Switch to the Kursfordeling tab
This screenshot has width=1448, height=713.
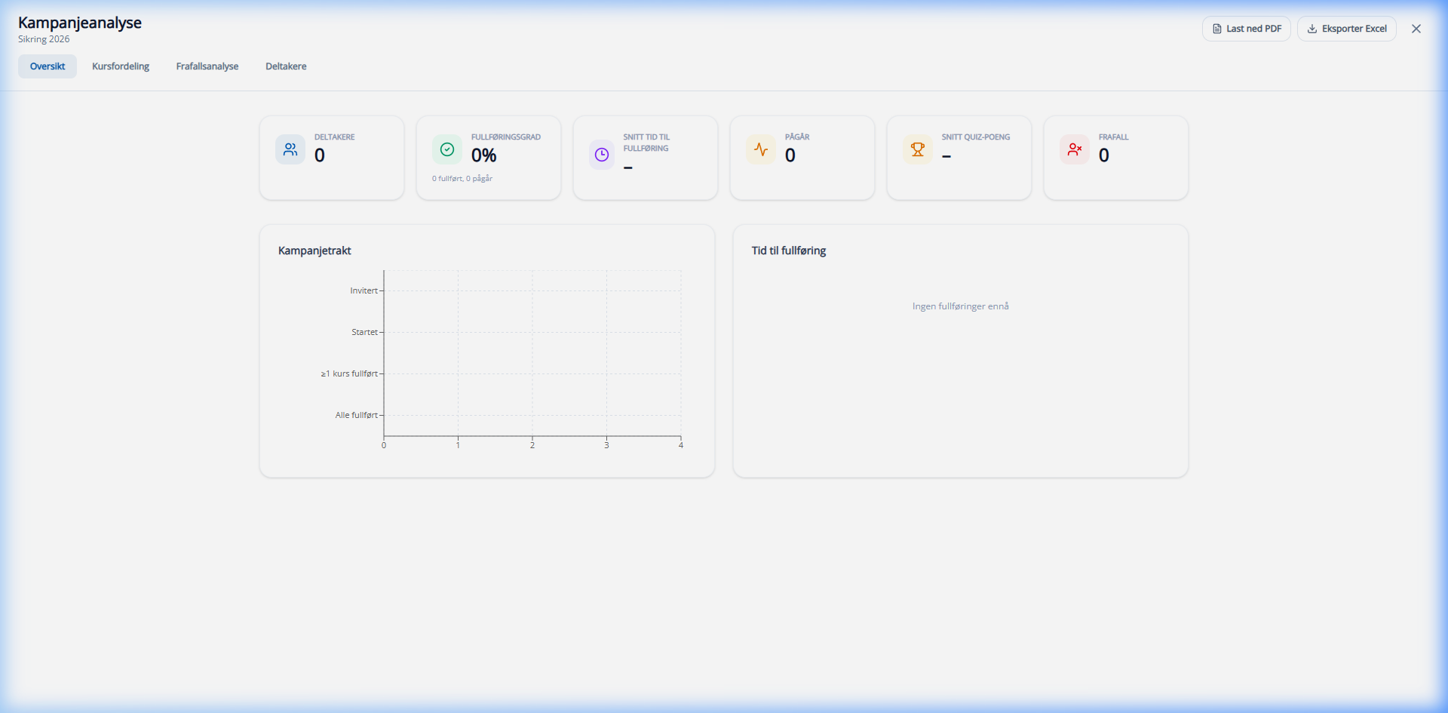pos(121,66)
